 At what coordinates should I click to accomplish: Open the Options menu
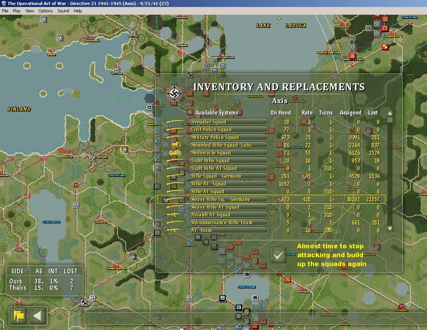click(x=45, y=11)
